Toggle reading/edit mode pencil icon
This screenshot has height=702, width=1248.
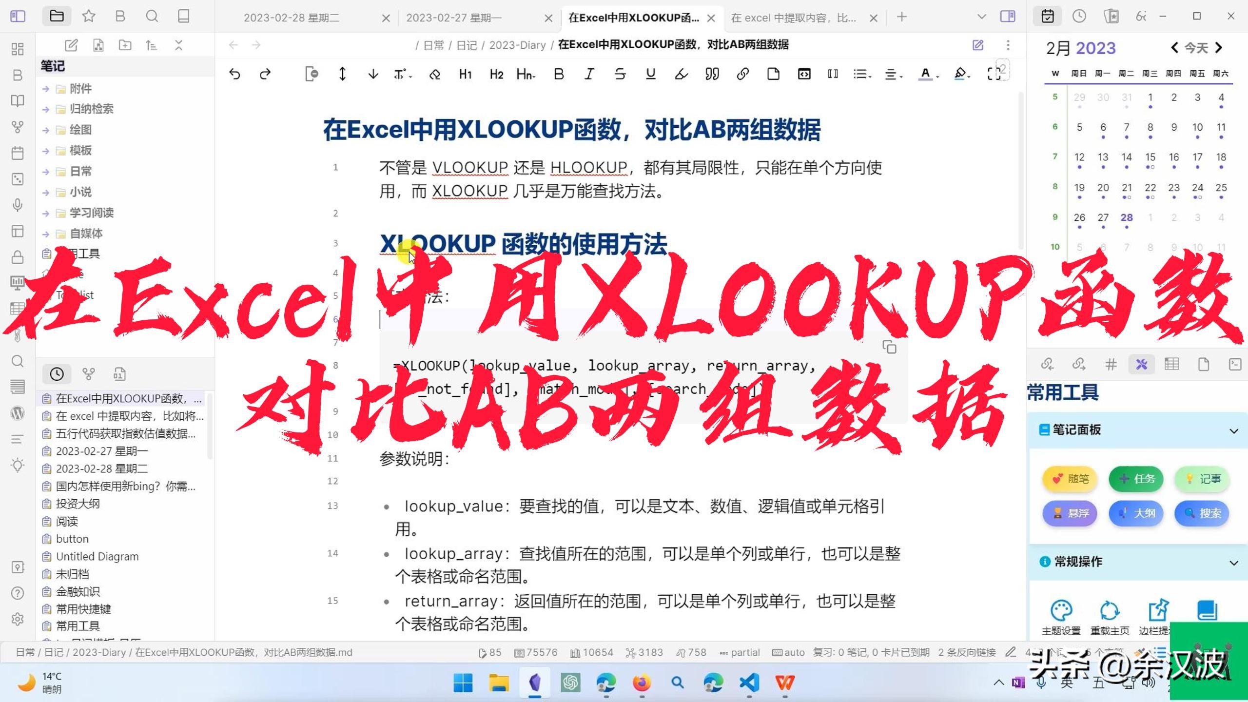pyautogui.click(x=977, y=45)
